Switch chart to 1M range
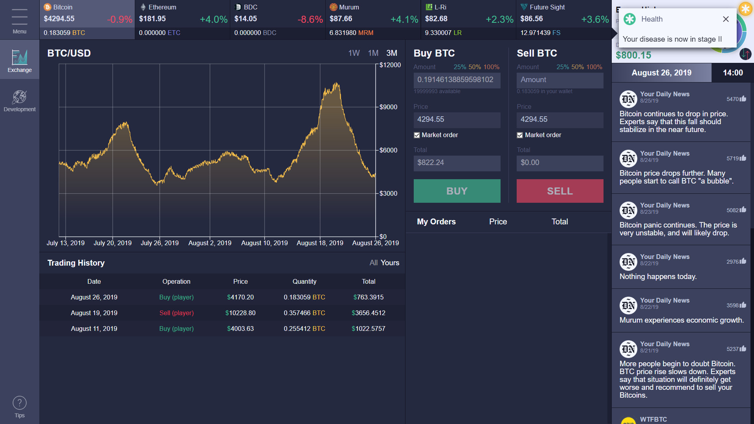754x424 pixels. coord(373,53)
